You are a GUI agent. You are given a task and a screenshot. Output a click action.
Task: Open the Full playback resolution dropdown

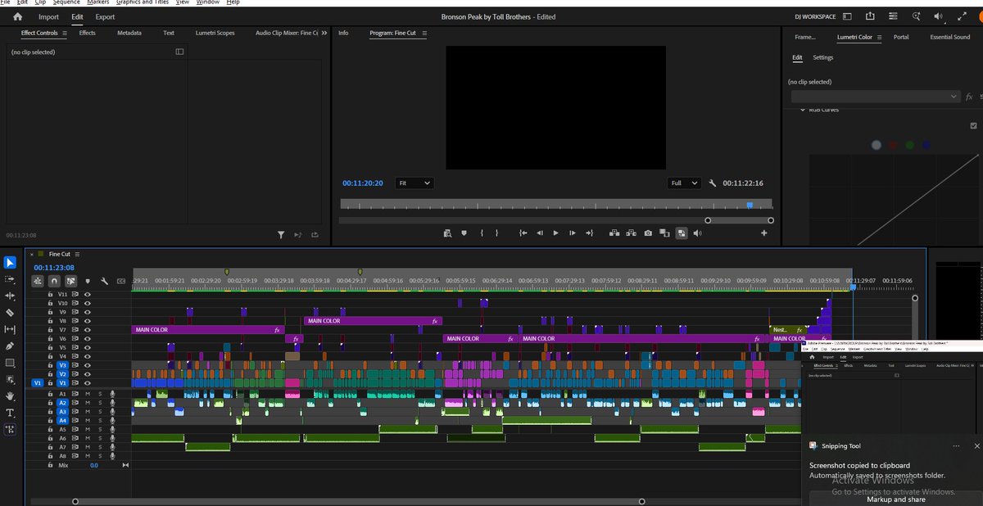point(685,183)
